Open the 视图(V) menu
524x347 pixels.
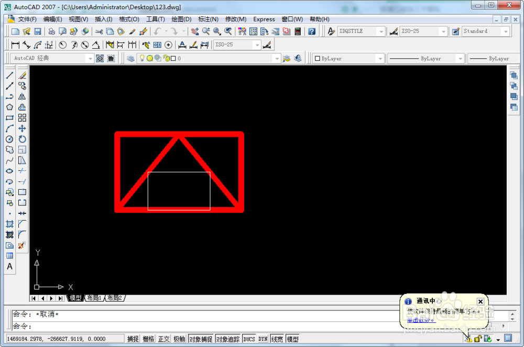[x=78, y=19]
